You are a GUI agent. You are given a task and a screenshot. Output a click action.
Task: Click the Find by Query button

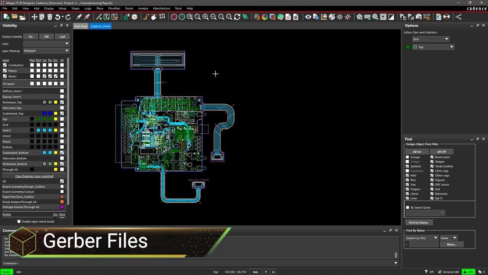click(419, 222)
